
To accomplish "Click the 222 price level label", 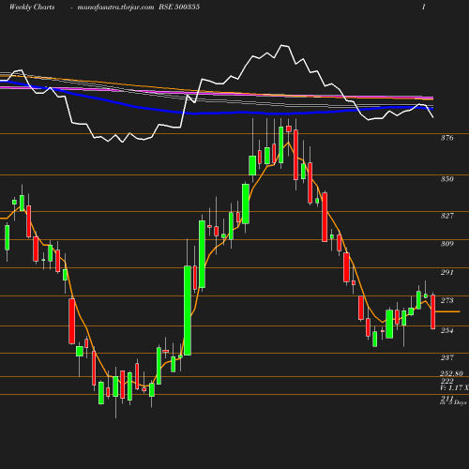I will click(446, 381).
